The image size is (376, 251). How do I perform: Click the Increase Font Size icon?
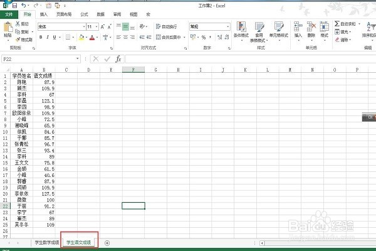click(103, 26)
